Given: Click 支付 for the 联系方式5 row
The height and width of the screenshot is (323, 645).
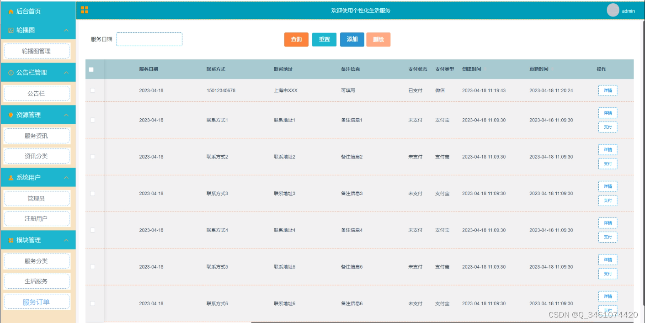Looking at the screenshot, I should tap(608, 274).
